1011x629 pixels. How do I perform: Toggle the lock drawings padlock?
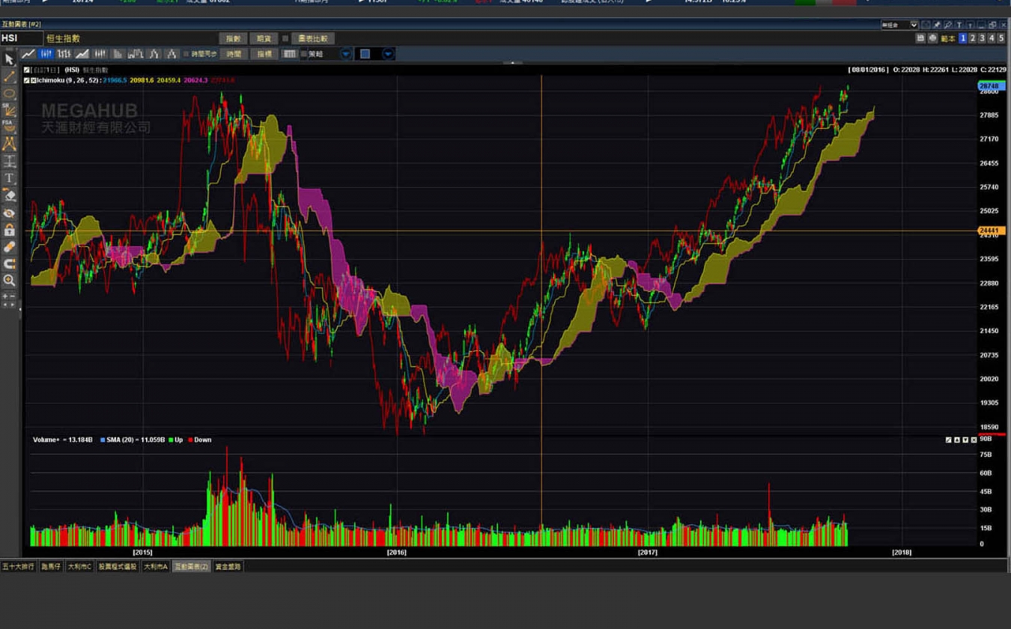(x=9, y=230)
